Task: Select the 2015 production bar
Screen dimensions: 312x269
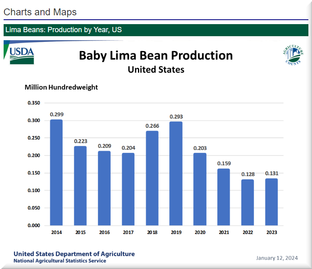Action: coord(80,186)
